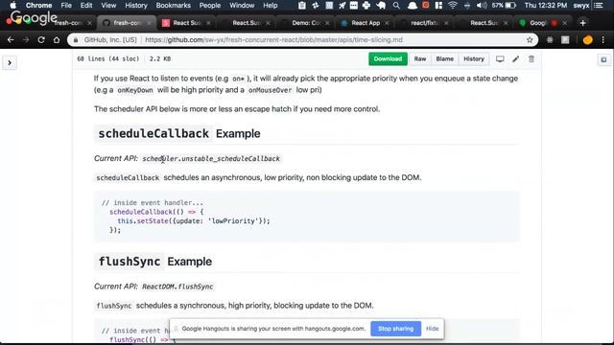Open the Apple menu

click(x=12, y=6)
